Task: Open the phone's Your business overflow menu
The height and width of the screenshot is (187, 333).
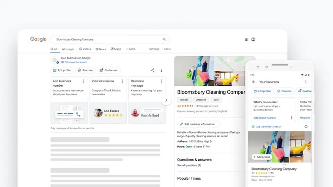Action: (306, 82)
